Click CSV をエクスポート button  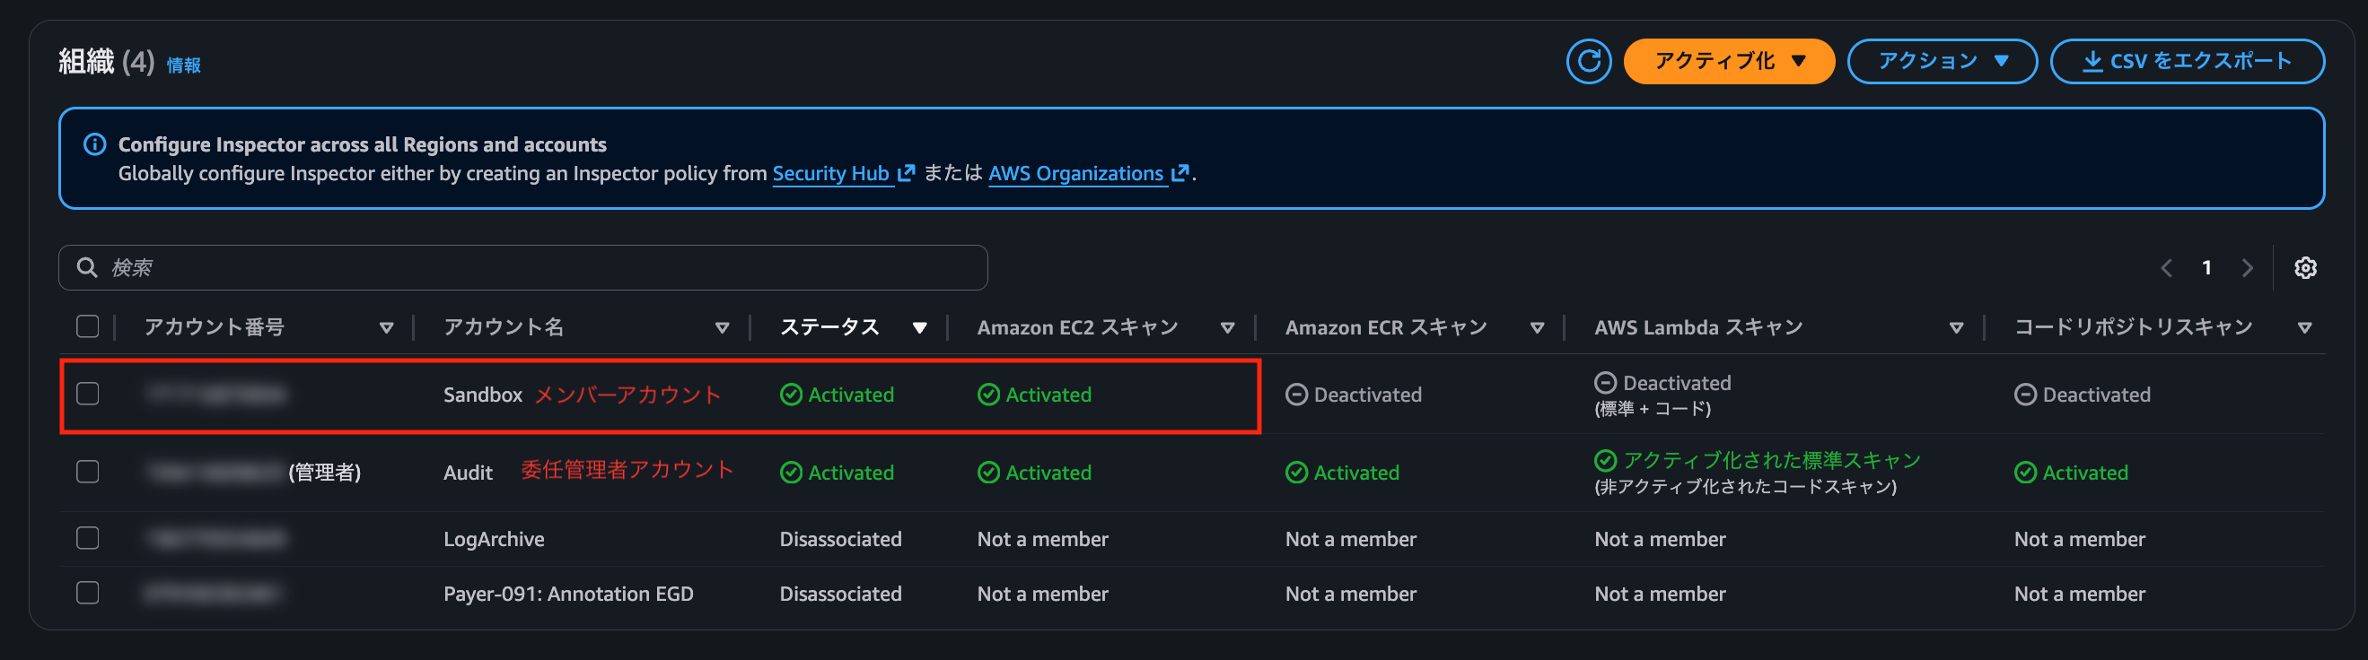pos(2187,62)
